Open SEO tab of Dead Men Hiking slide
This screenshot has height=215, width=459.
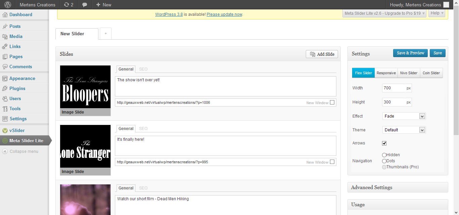coord(143,188)
